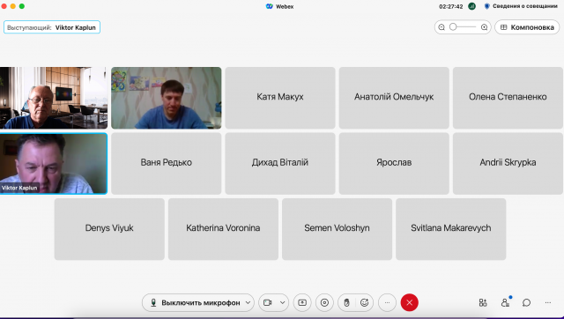Adjust the grid zoom slider handle
The image size is (564, 319).
(453, 27)
